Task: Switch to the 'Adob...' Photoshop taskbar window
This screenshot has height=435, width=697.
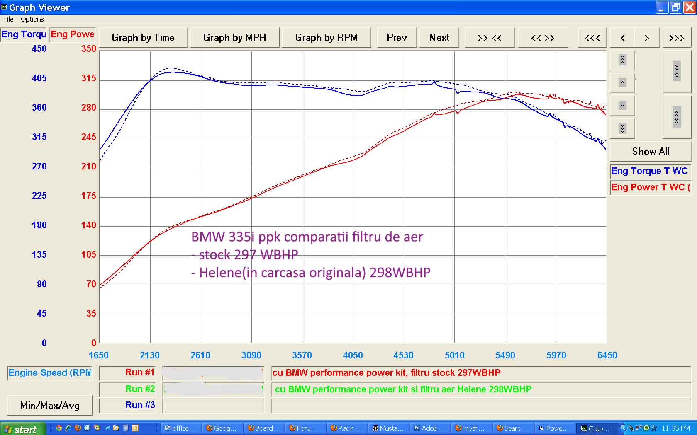Action: (429, 428)
